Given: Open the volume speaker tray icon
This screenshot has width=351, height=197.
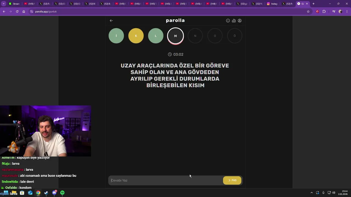Looking at the screenshot, I should coord(334,193).
